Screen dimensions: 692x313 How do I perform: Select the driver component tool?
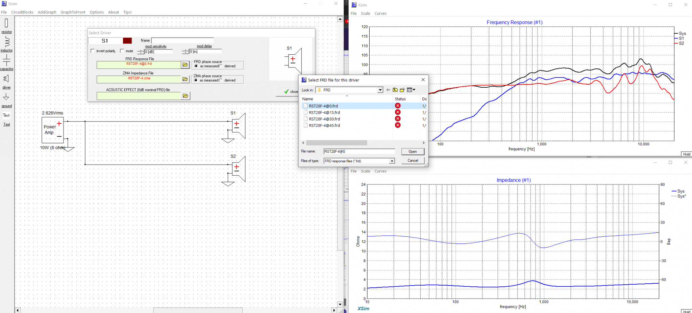point(6,81)
